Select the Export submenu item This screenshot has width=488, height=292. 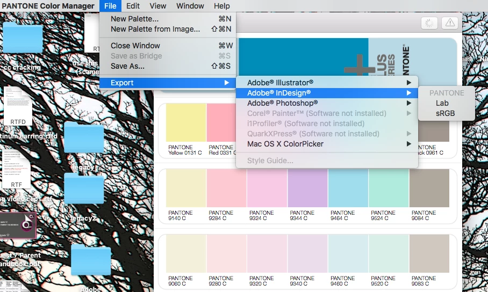point(168,83)
